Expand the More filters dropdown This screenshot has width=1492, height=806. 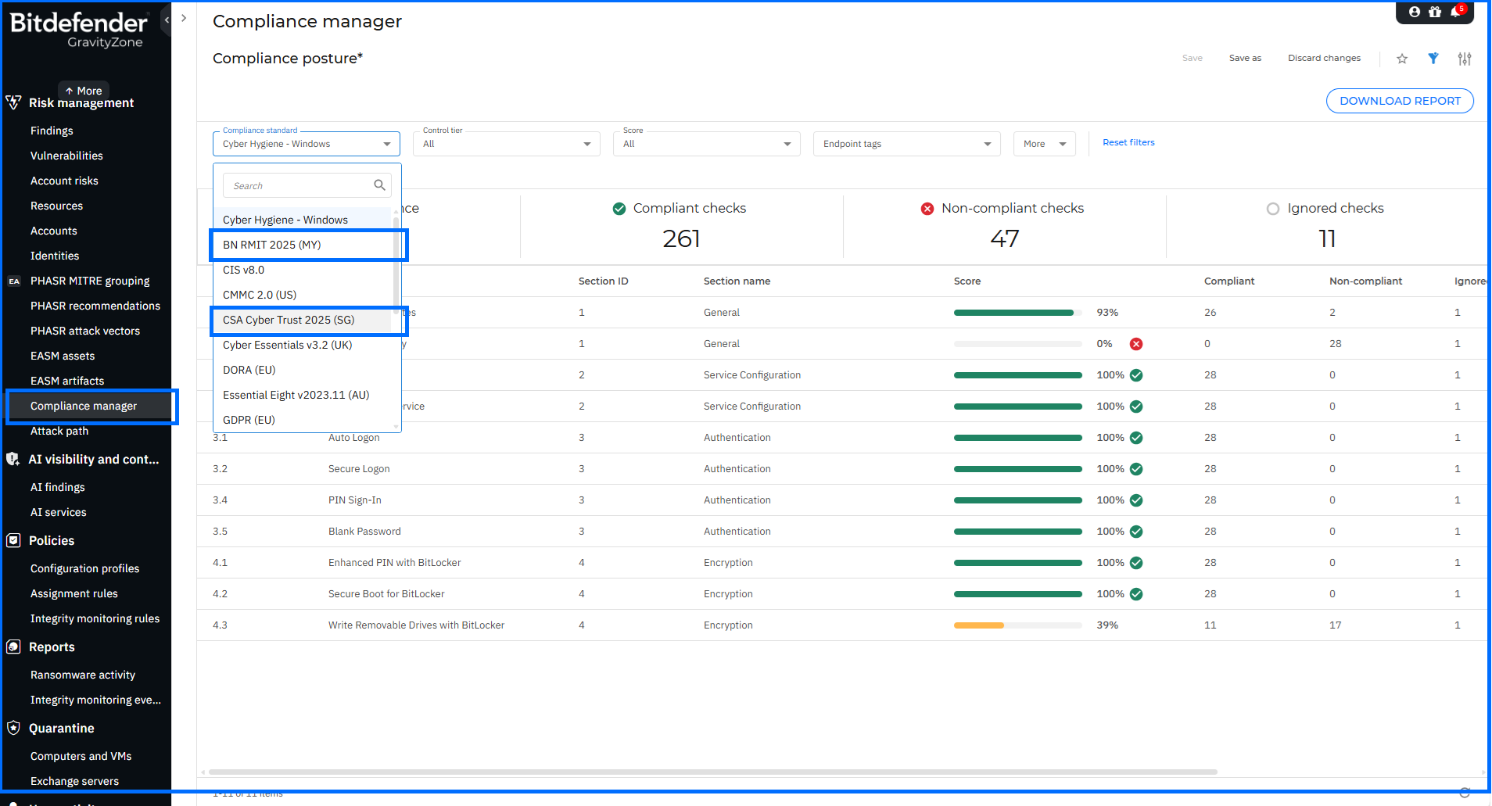[x=1045, y=144]
